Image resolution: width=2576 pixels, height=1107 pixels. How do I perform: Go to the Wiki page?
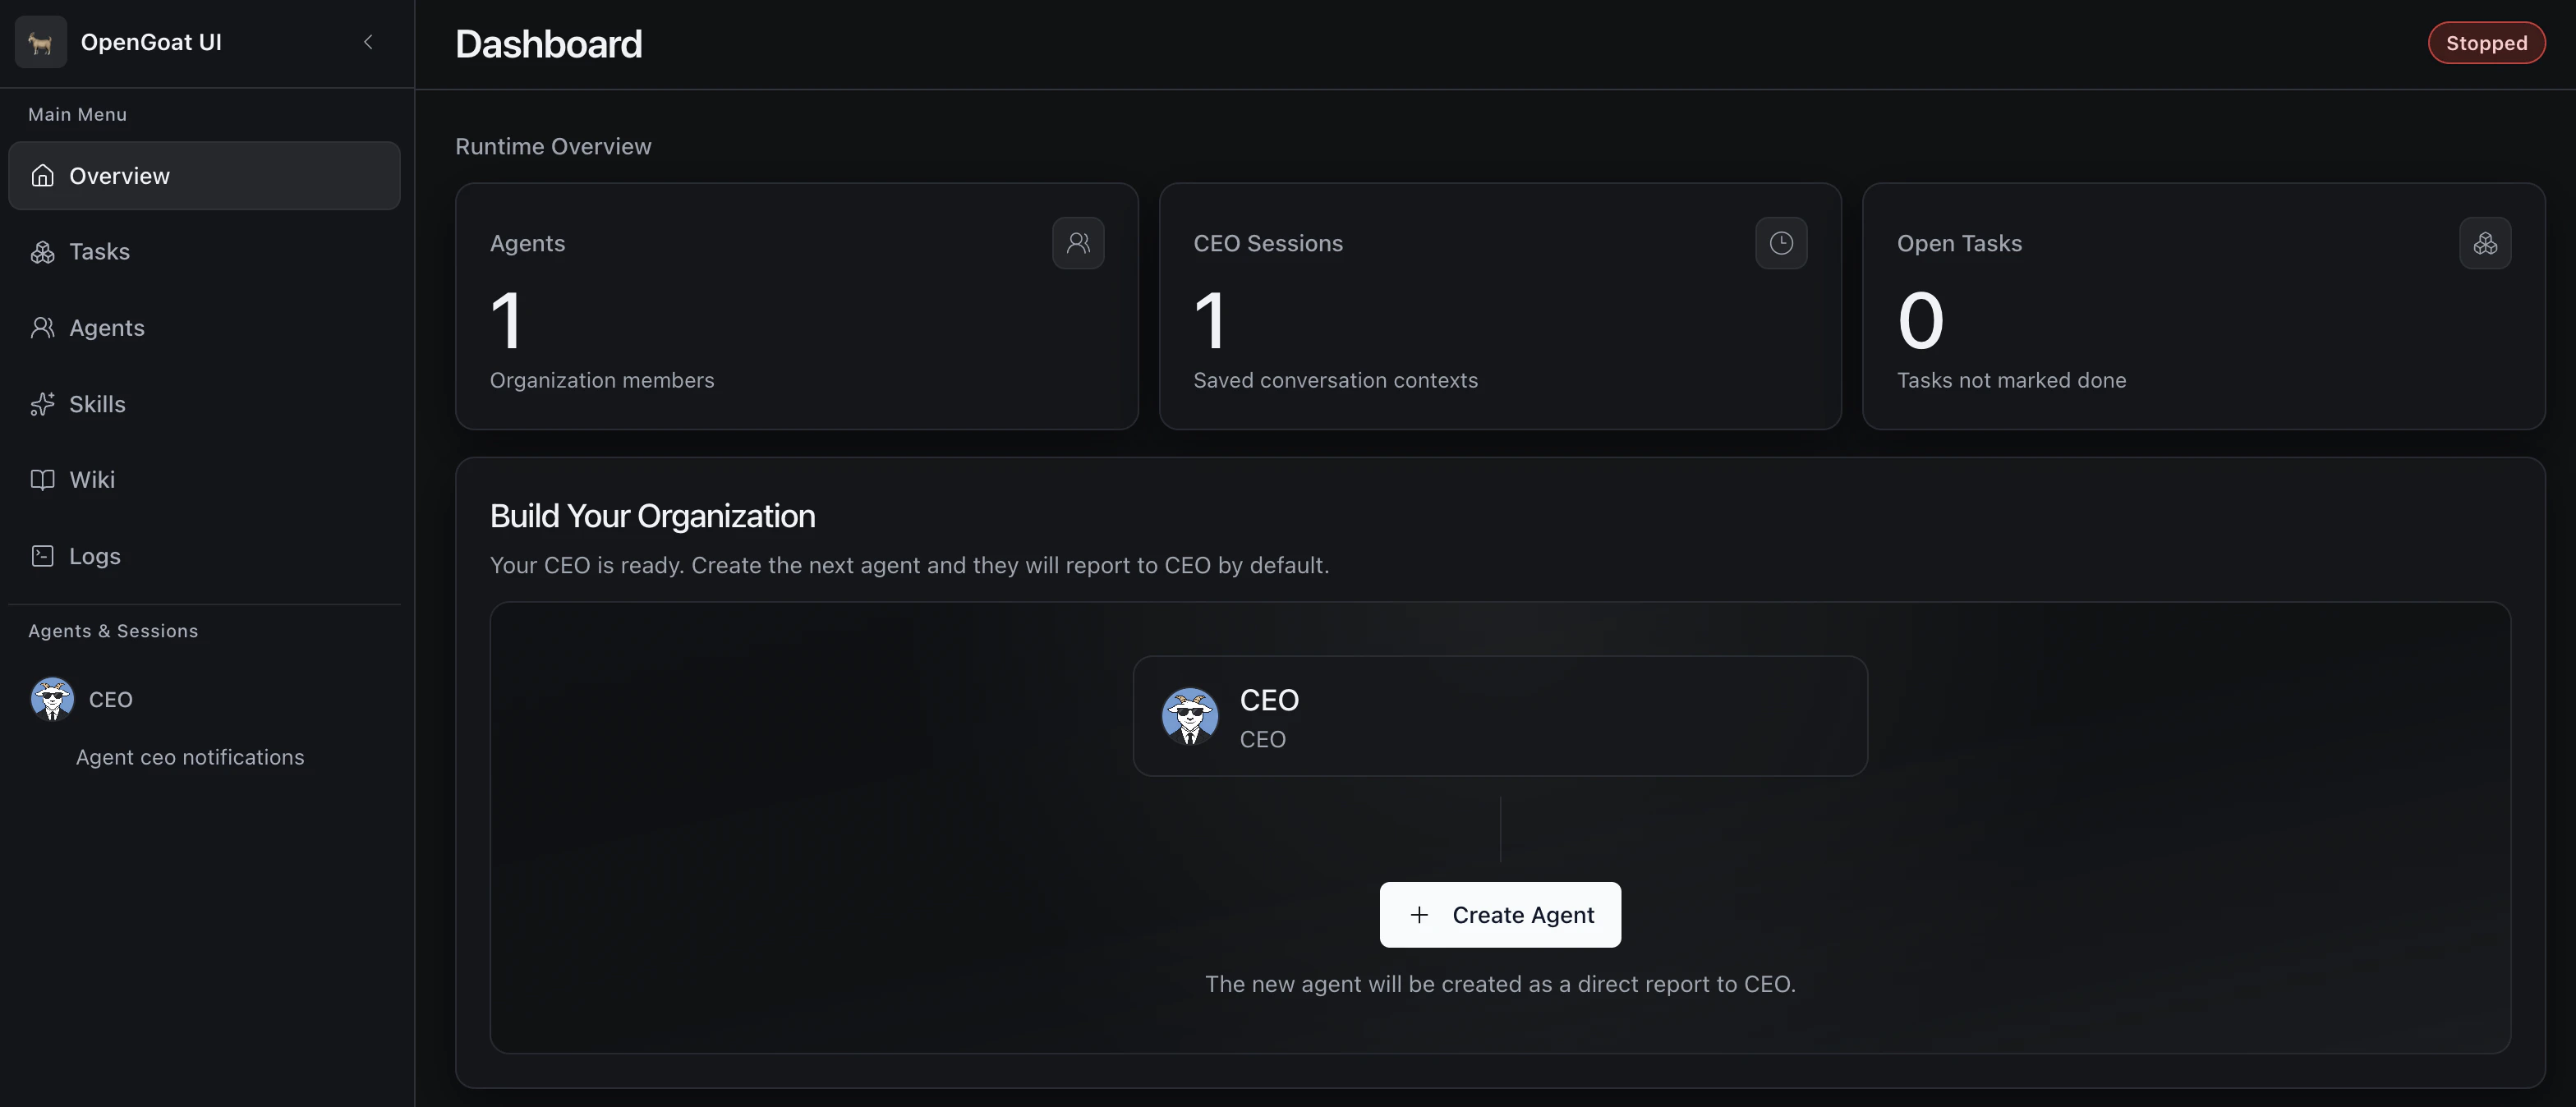[x=92, y=480]
